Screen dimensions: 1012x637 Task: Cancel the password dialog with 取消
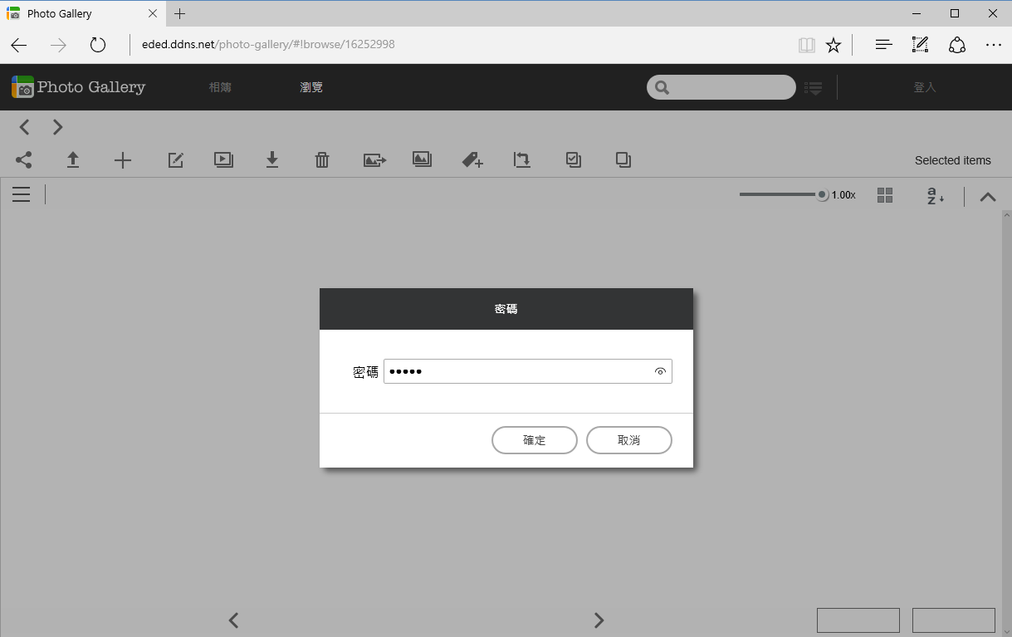[629, 440]
